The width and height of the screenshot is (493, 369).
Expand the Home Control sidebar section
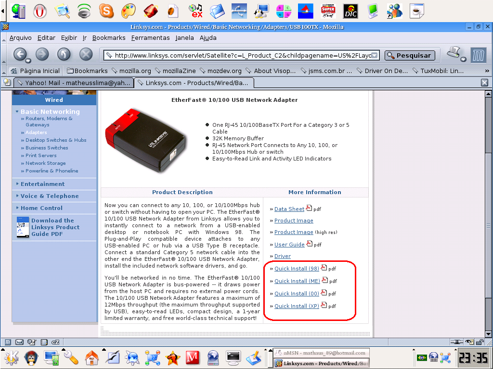tap(41, 208)
